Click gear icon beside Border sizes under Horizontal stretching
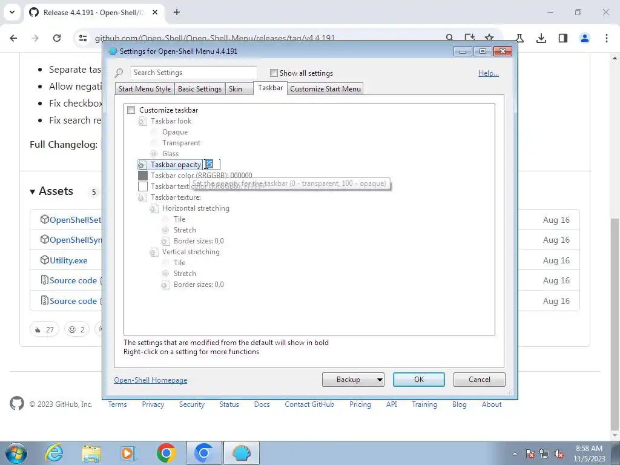 (x=165, y=241)
